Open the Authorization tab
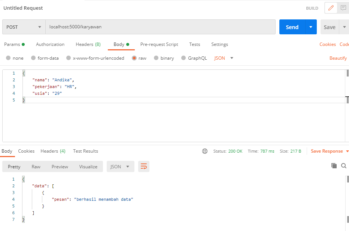This screenshot has width=349, height=231. pyautogui.click(x=50, y=44)
